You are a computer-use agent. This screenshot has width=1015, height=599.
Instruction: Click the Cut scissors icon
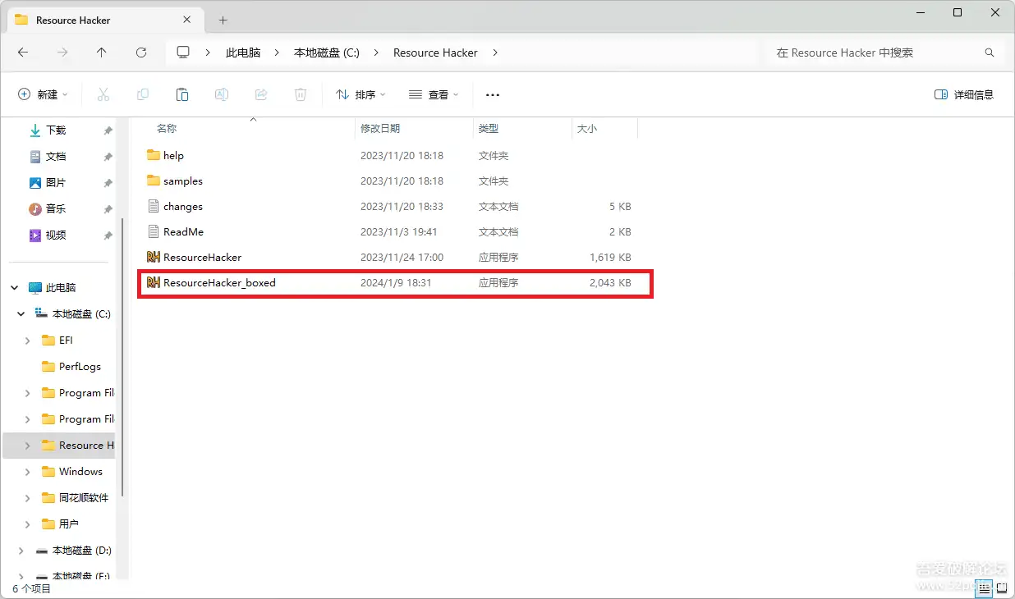pyautogui.click(x=103, y=94)
